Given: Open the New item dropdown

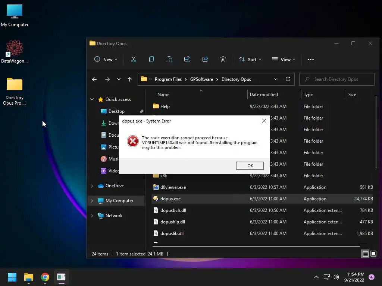Looking at the screenshot, I should tap(106, 59).
